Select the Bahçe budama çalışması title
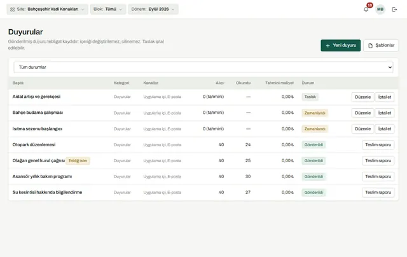The image size is (407, 257). pyautogui.click(x=38, y=113)
